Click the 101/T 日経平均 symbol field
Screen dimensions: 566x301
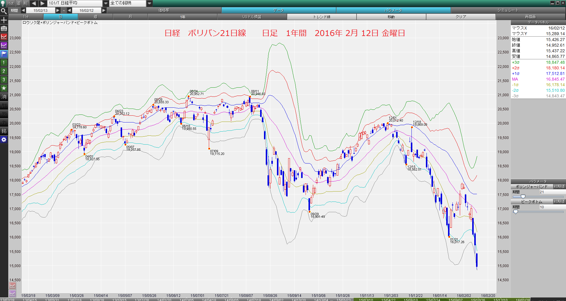[x=75, y=3]
